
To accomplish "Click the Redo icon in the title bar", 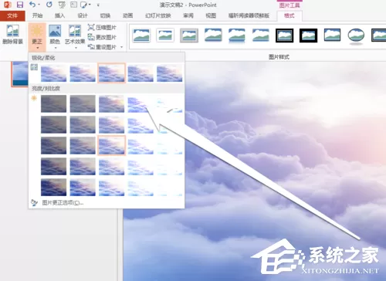I will point(49,5).
